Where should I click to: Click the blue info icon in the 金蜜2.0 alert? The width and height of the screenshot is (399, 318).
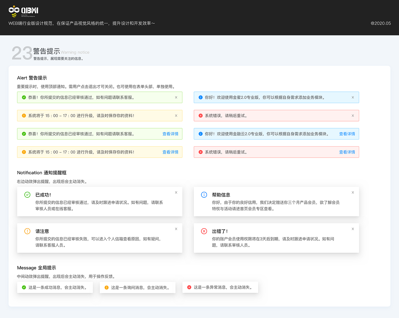click(x=200, y=97)
